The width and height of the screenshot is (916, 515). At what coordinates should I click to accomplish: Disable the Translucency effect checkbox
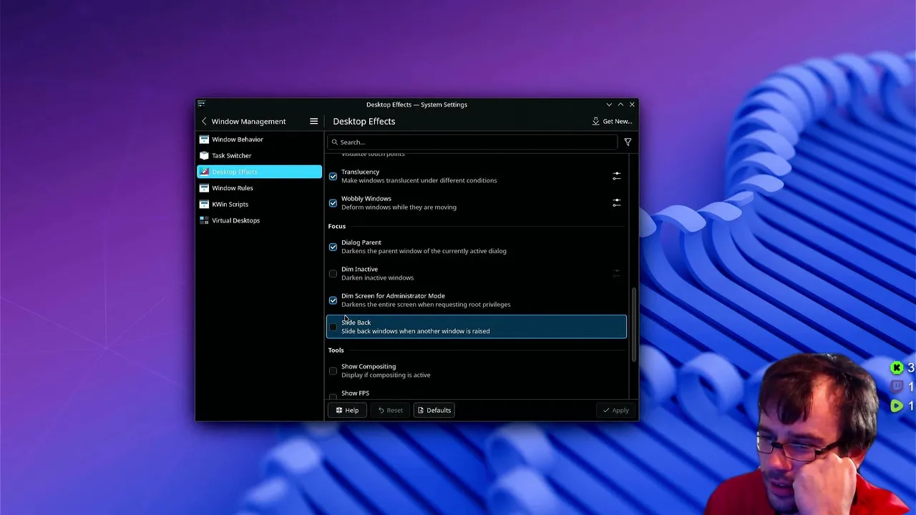point(333,176)
